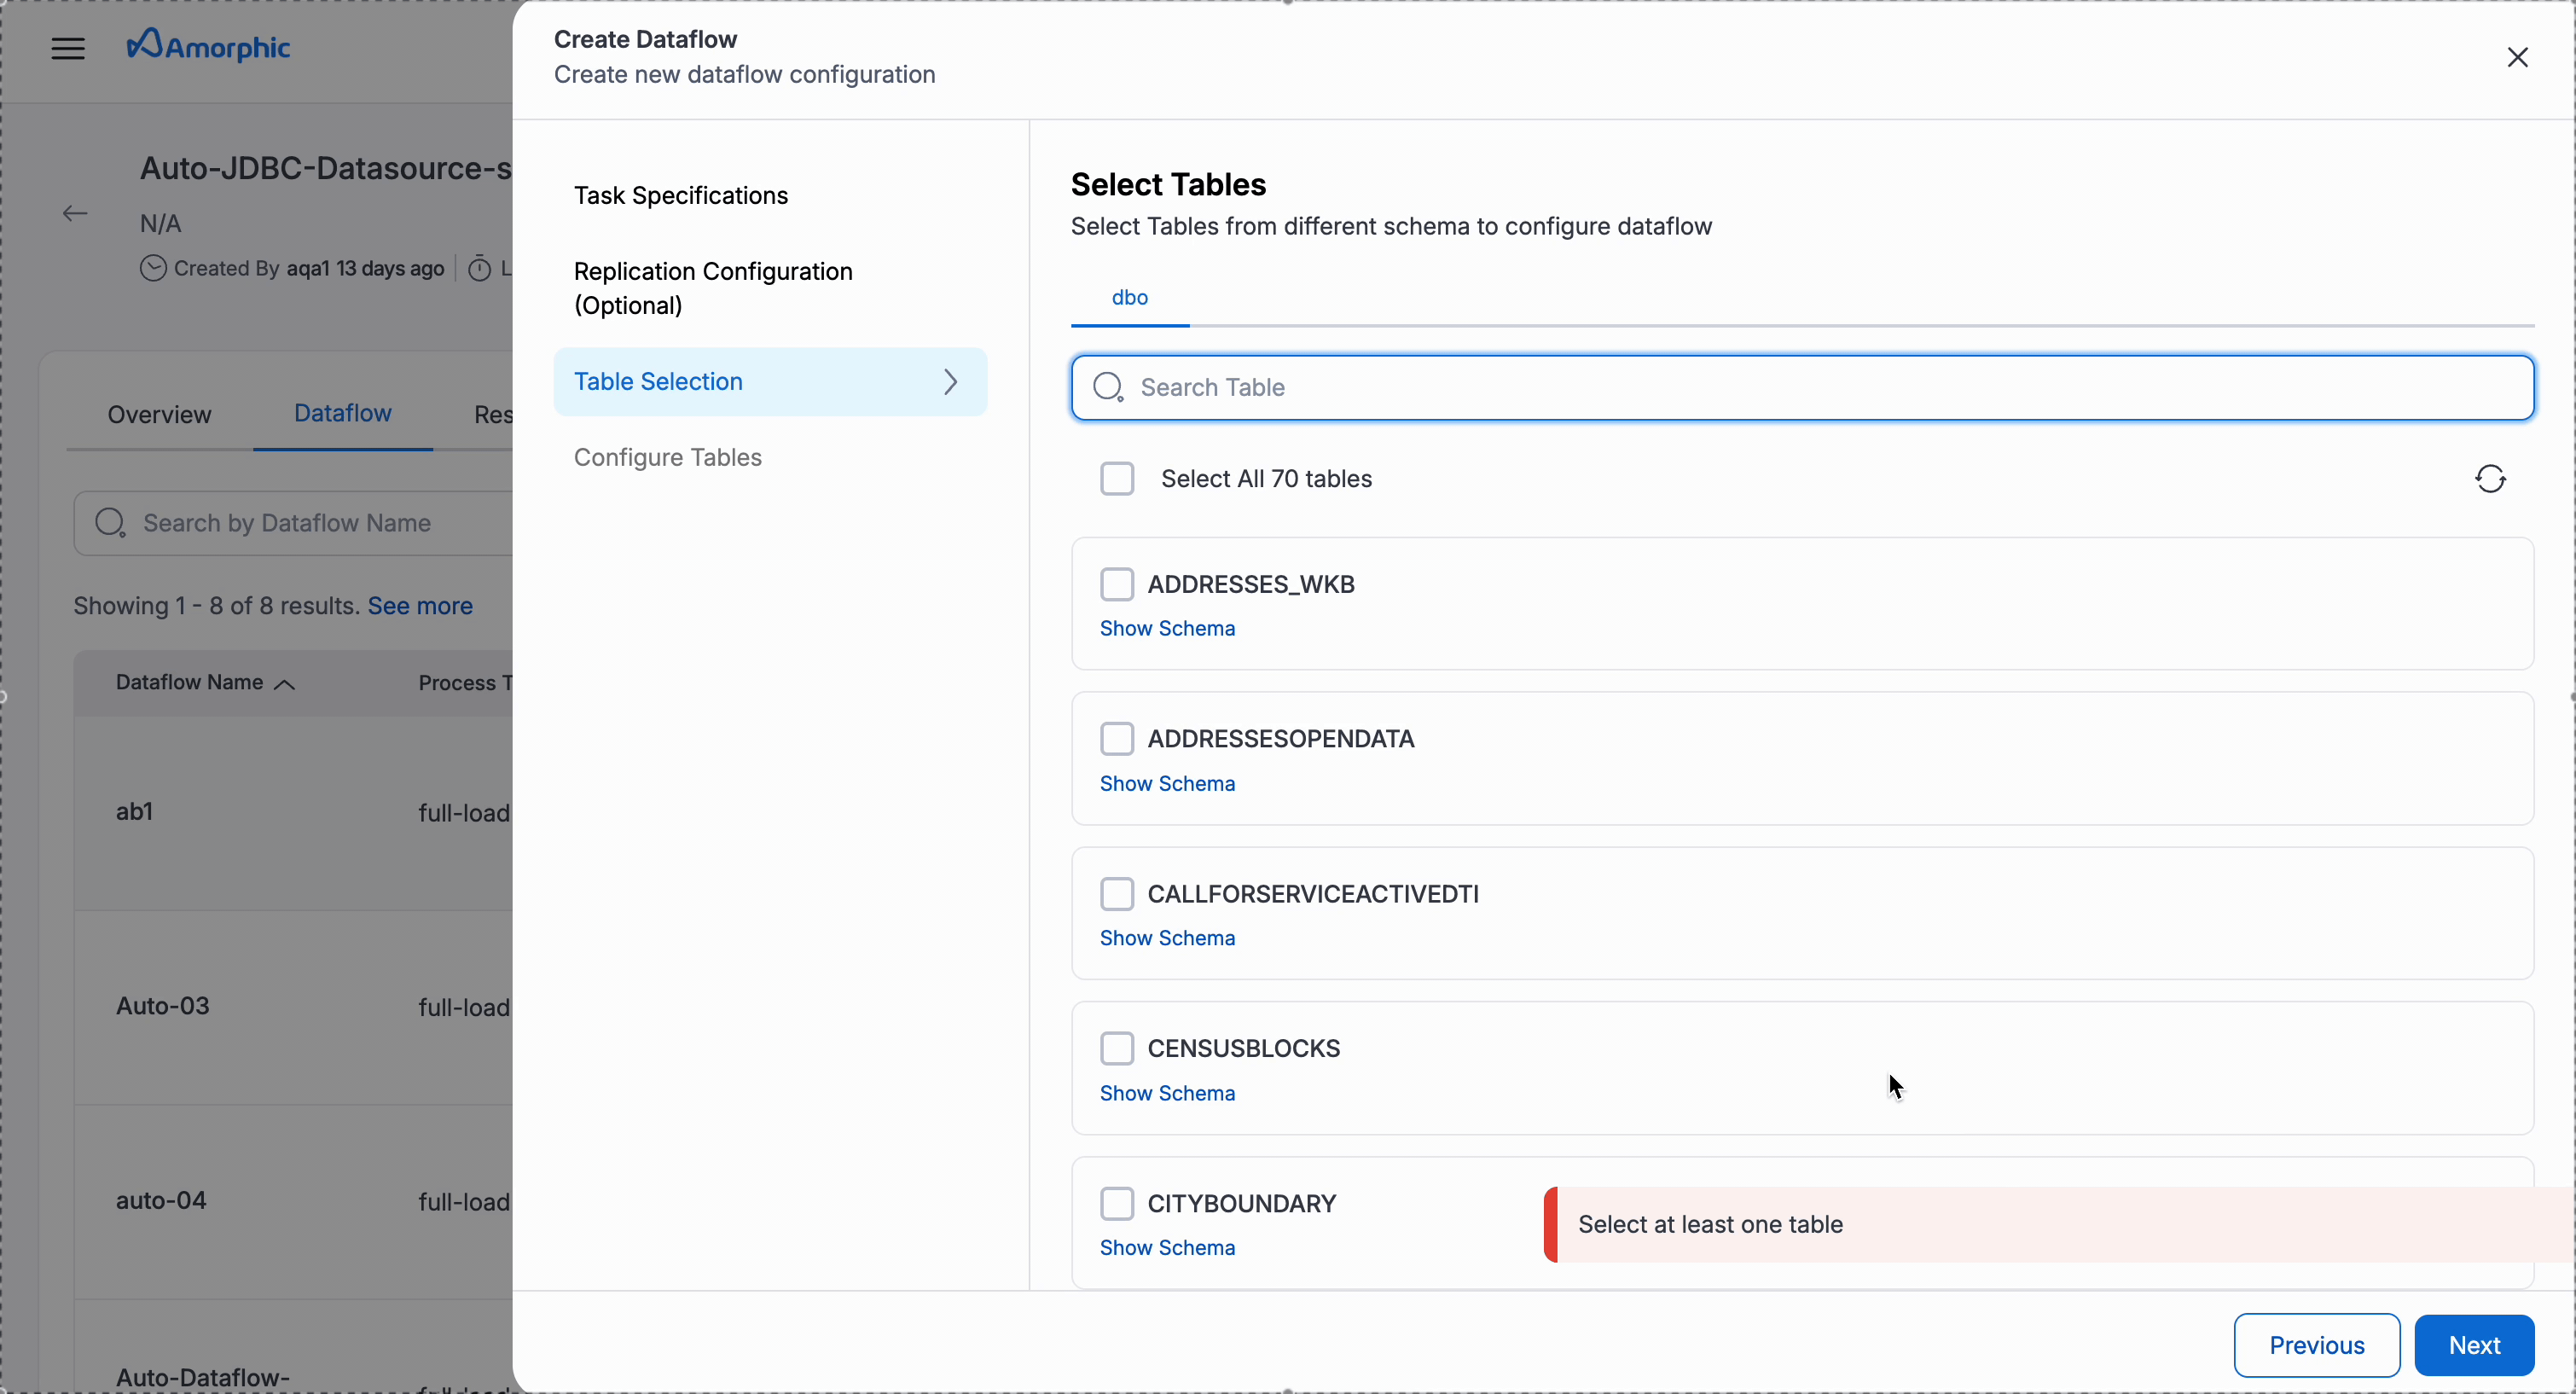The height and width of the screenshot is (1394, 2576).
Task: Switch to the dbo schema tab
Action: (x=1129, y=298)
